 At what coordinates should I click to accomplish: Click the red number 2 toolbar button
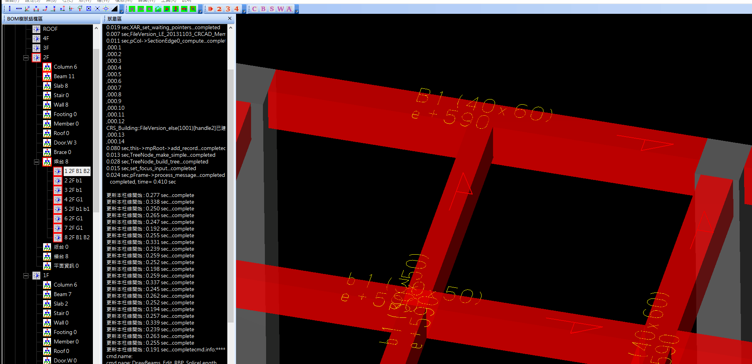point(219,9)
